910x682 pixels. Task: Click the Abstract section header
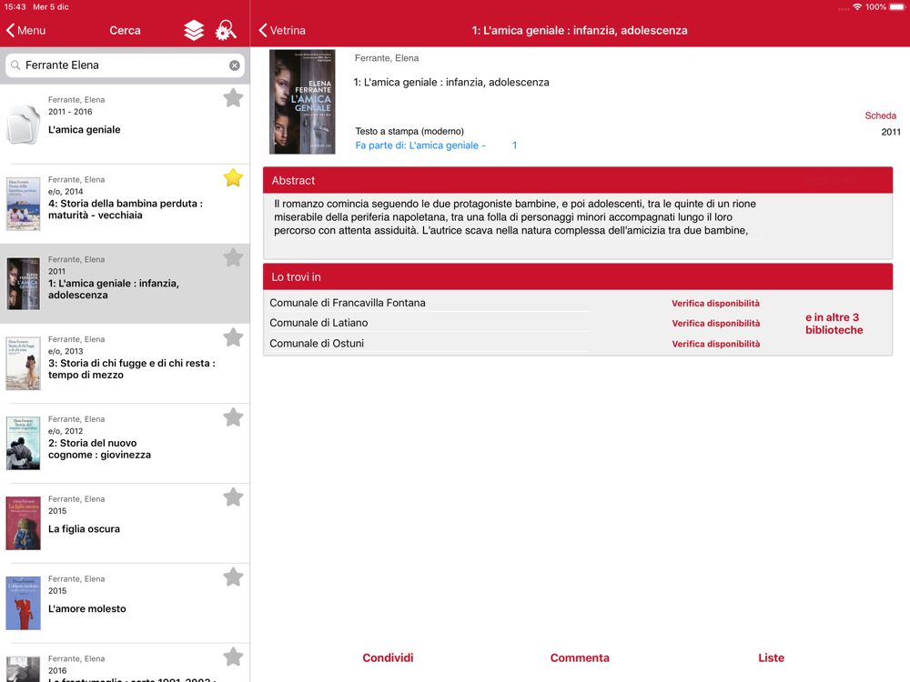coord(578,180)
